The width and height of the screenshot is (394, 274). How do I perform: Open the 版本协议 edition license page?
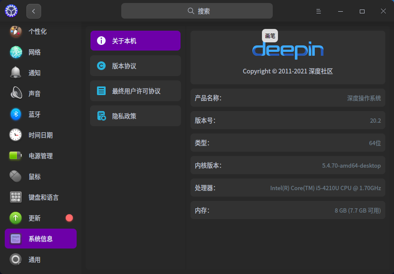pos(136,66)
